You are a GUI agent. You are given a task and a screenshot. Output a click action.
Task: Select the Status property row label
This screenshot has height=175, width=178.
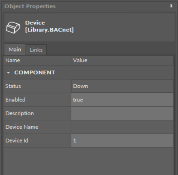click(x=13, y=86)
